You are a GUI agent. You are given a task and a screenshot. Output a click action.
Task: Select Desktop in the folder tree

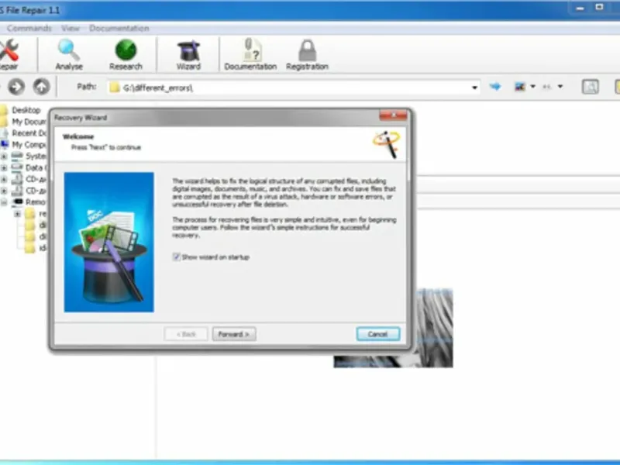26,110
